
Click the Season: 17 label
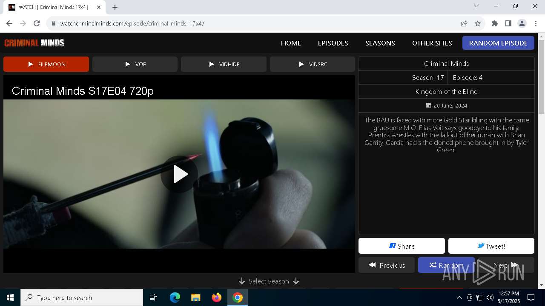pos(428,77)
